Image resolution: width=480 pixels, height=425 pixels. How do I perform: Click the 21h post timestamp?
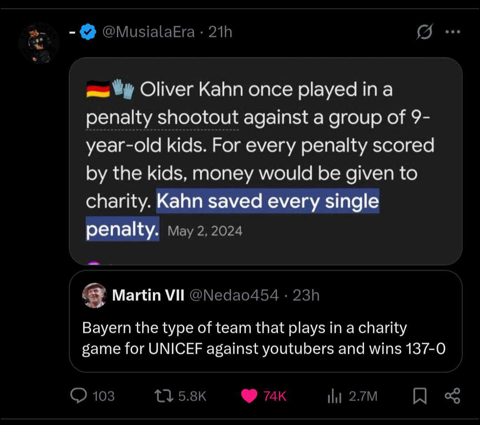pos(220,32)
